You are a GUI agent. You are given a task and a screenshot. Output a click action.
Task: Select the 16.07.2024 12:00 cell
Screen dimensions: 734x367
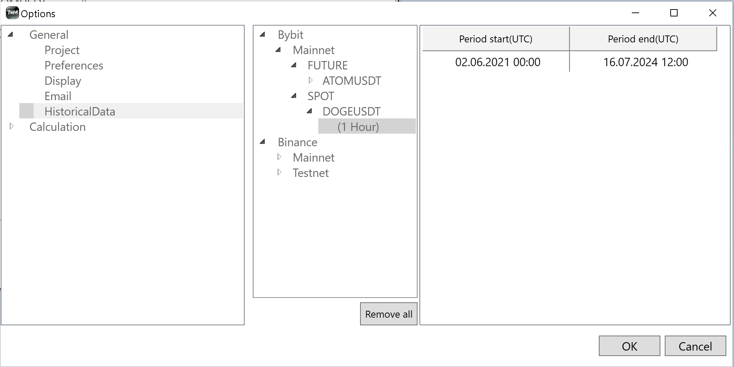coord(645,62)
